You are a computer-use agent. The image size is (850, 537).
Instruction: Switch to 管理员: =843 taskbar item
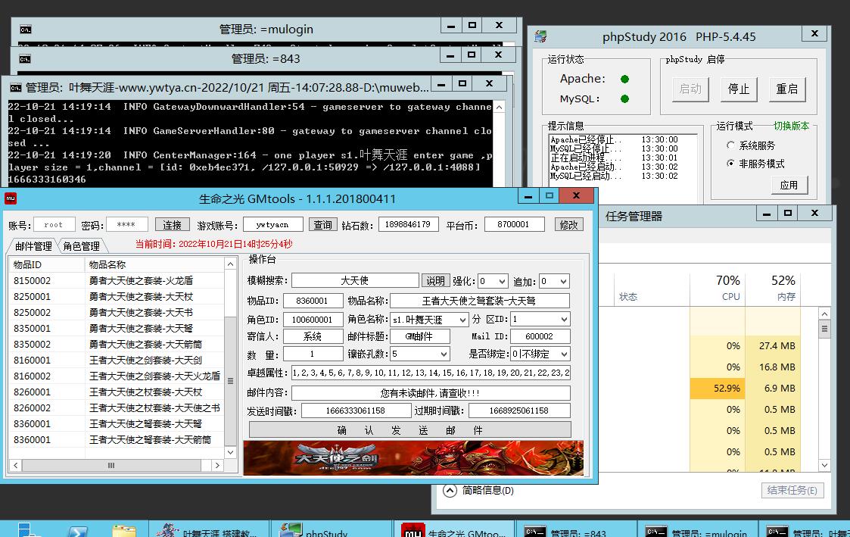[576, 529]
